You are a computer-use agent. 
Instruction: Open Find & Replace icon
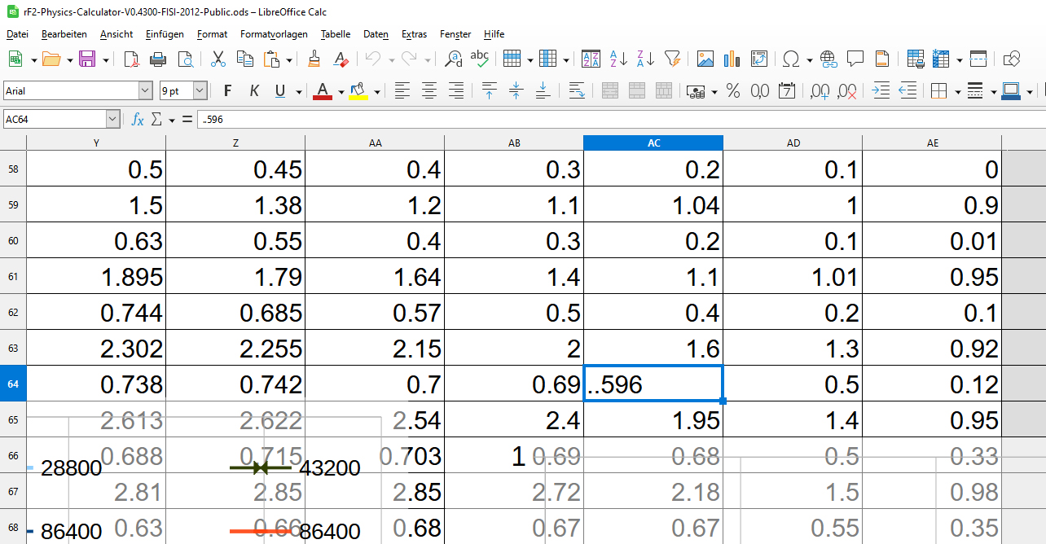pos(454,59)
